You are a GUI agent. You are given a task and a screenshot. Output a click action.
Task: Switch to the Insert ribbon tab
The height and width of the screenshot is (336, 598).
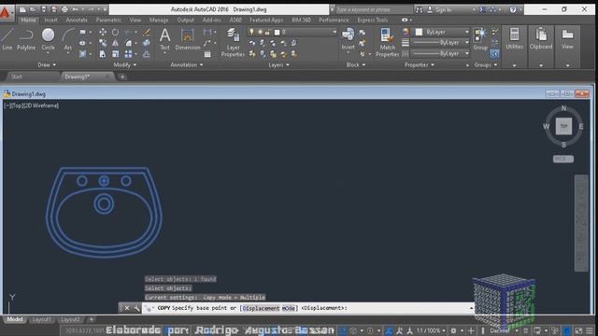tap(50, 20)
